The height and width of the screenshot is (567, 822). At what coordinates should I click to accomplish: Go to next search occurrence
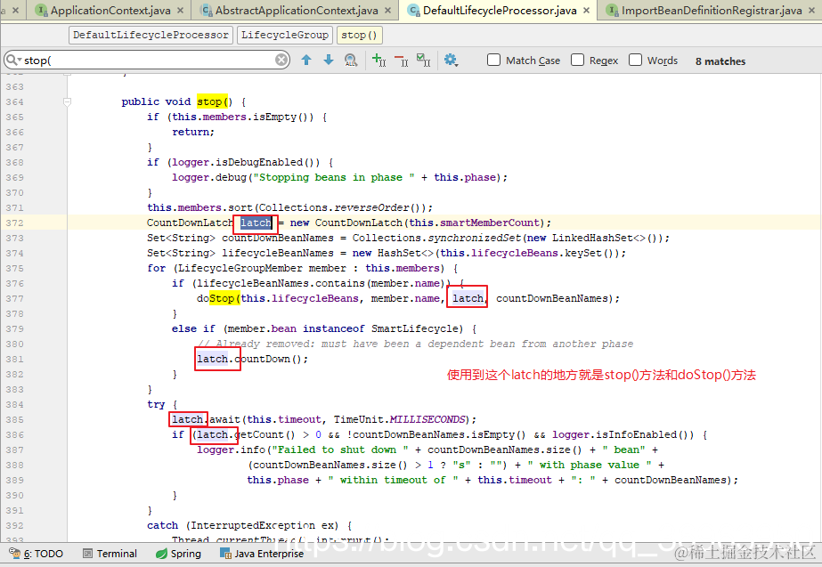(329, 61)
